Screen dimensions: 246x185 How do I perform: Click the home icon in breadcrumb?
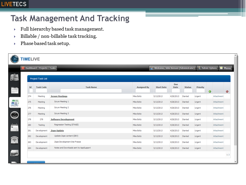point(23,68)
